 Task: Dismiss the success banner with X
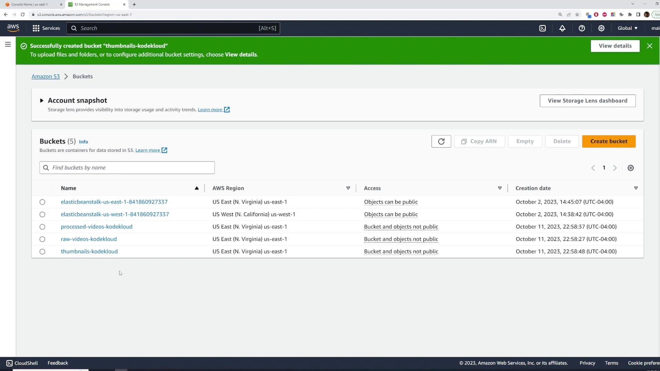click(649, 46)
